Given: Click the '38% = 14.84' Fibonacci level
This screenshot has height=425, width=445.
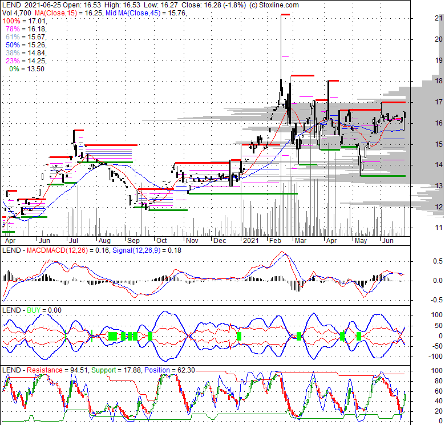Looking at the screenshot, I should [26, 53].
